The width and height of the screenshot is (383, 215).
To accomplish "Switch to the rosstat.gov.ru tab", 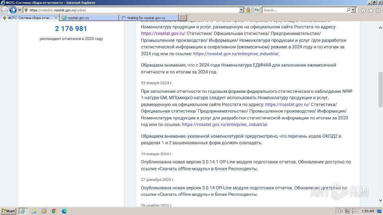I will pyautogui.click(x=89, y=18).
